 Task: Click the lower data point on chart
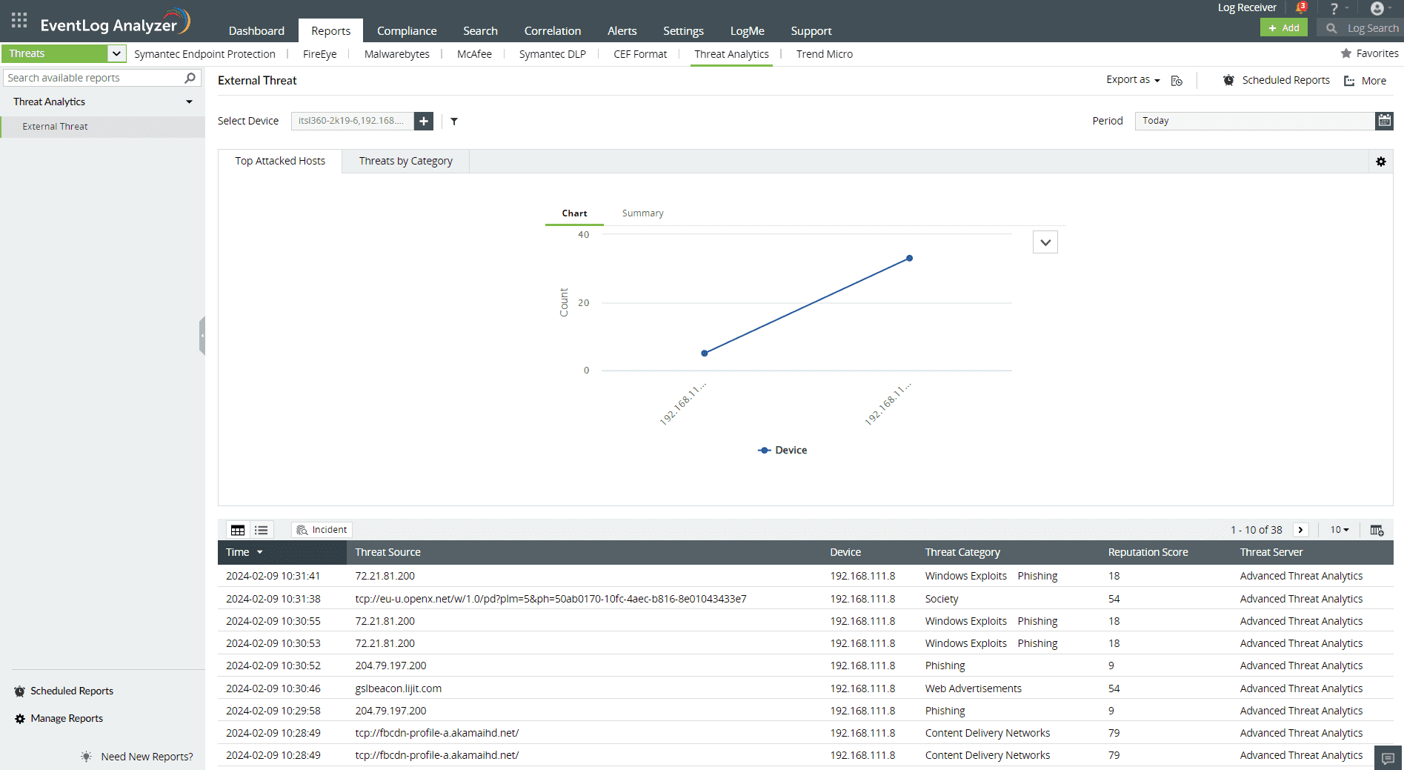pyautogui.click(x=705, y=354)
